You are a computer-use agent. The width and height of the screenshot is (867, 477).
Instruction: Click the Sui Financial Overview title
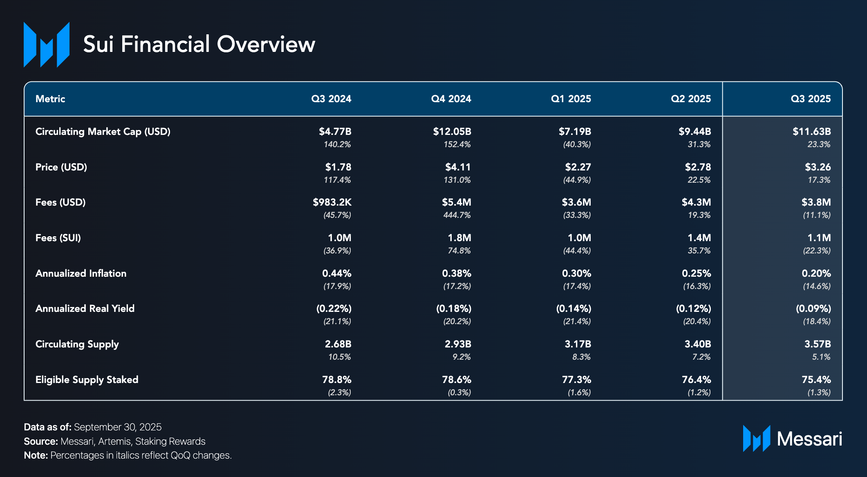(x=199, y=44)
